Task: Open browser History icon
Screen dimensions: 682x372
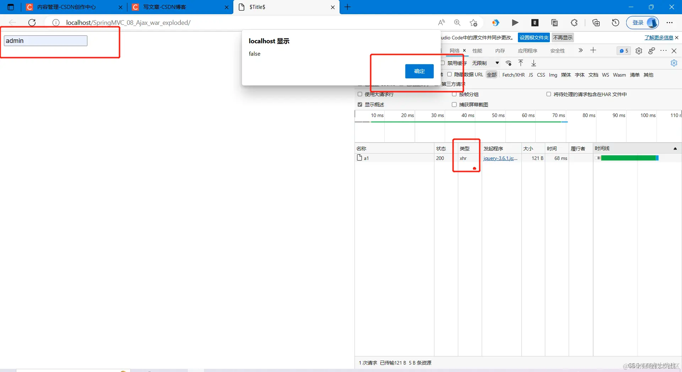Action: pyautogui.click(x=616, y=23)
